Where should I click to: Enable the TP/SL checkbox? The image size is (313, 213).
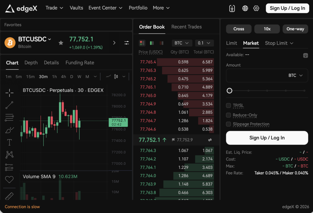tap(228, 105)
